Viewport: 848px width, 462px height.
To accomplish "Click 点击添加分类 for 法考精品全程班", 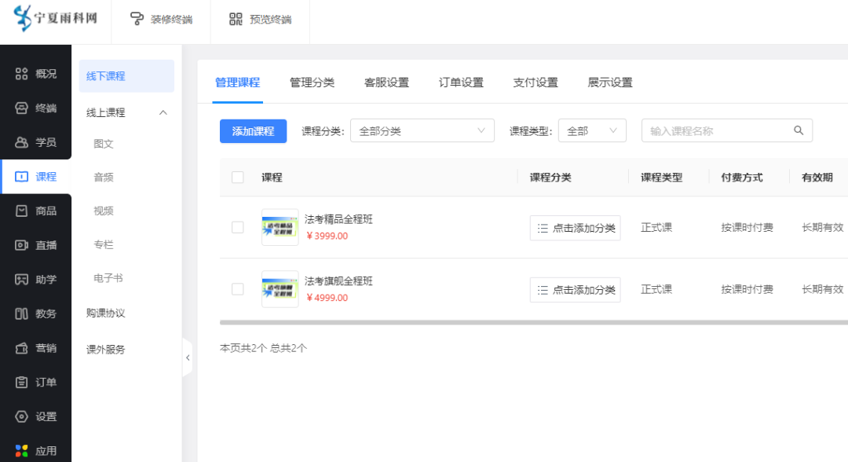I will point(575,229).
